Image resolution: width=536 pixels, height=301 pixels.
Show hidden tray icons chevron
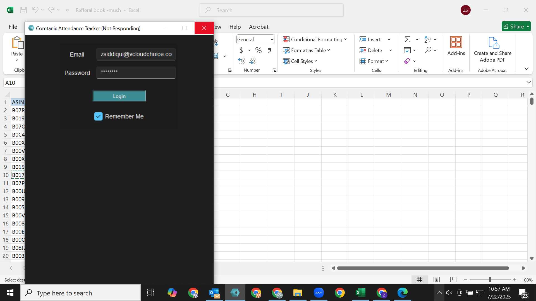pyautogui.click(x=439, y=293)
